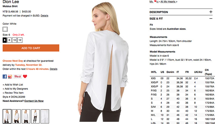Viewport: 215px width, 124px height.
Task: Select size 6
Action: 5,40
